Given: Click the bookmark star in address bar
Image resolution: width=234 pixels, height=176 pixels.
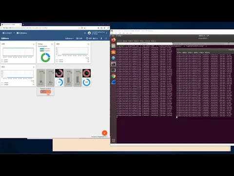Looking at the screenshot, I should [x=85, y=28].
